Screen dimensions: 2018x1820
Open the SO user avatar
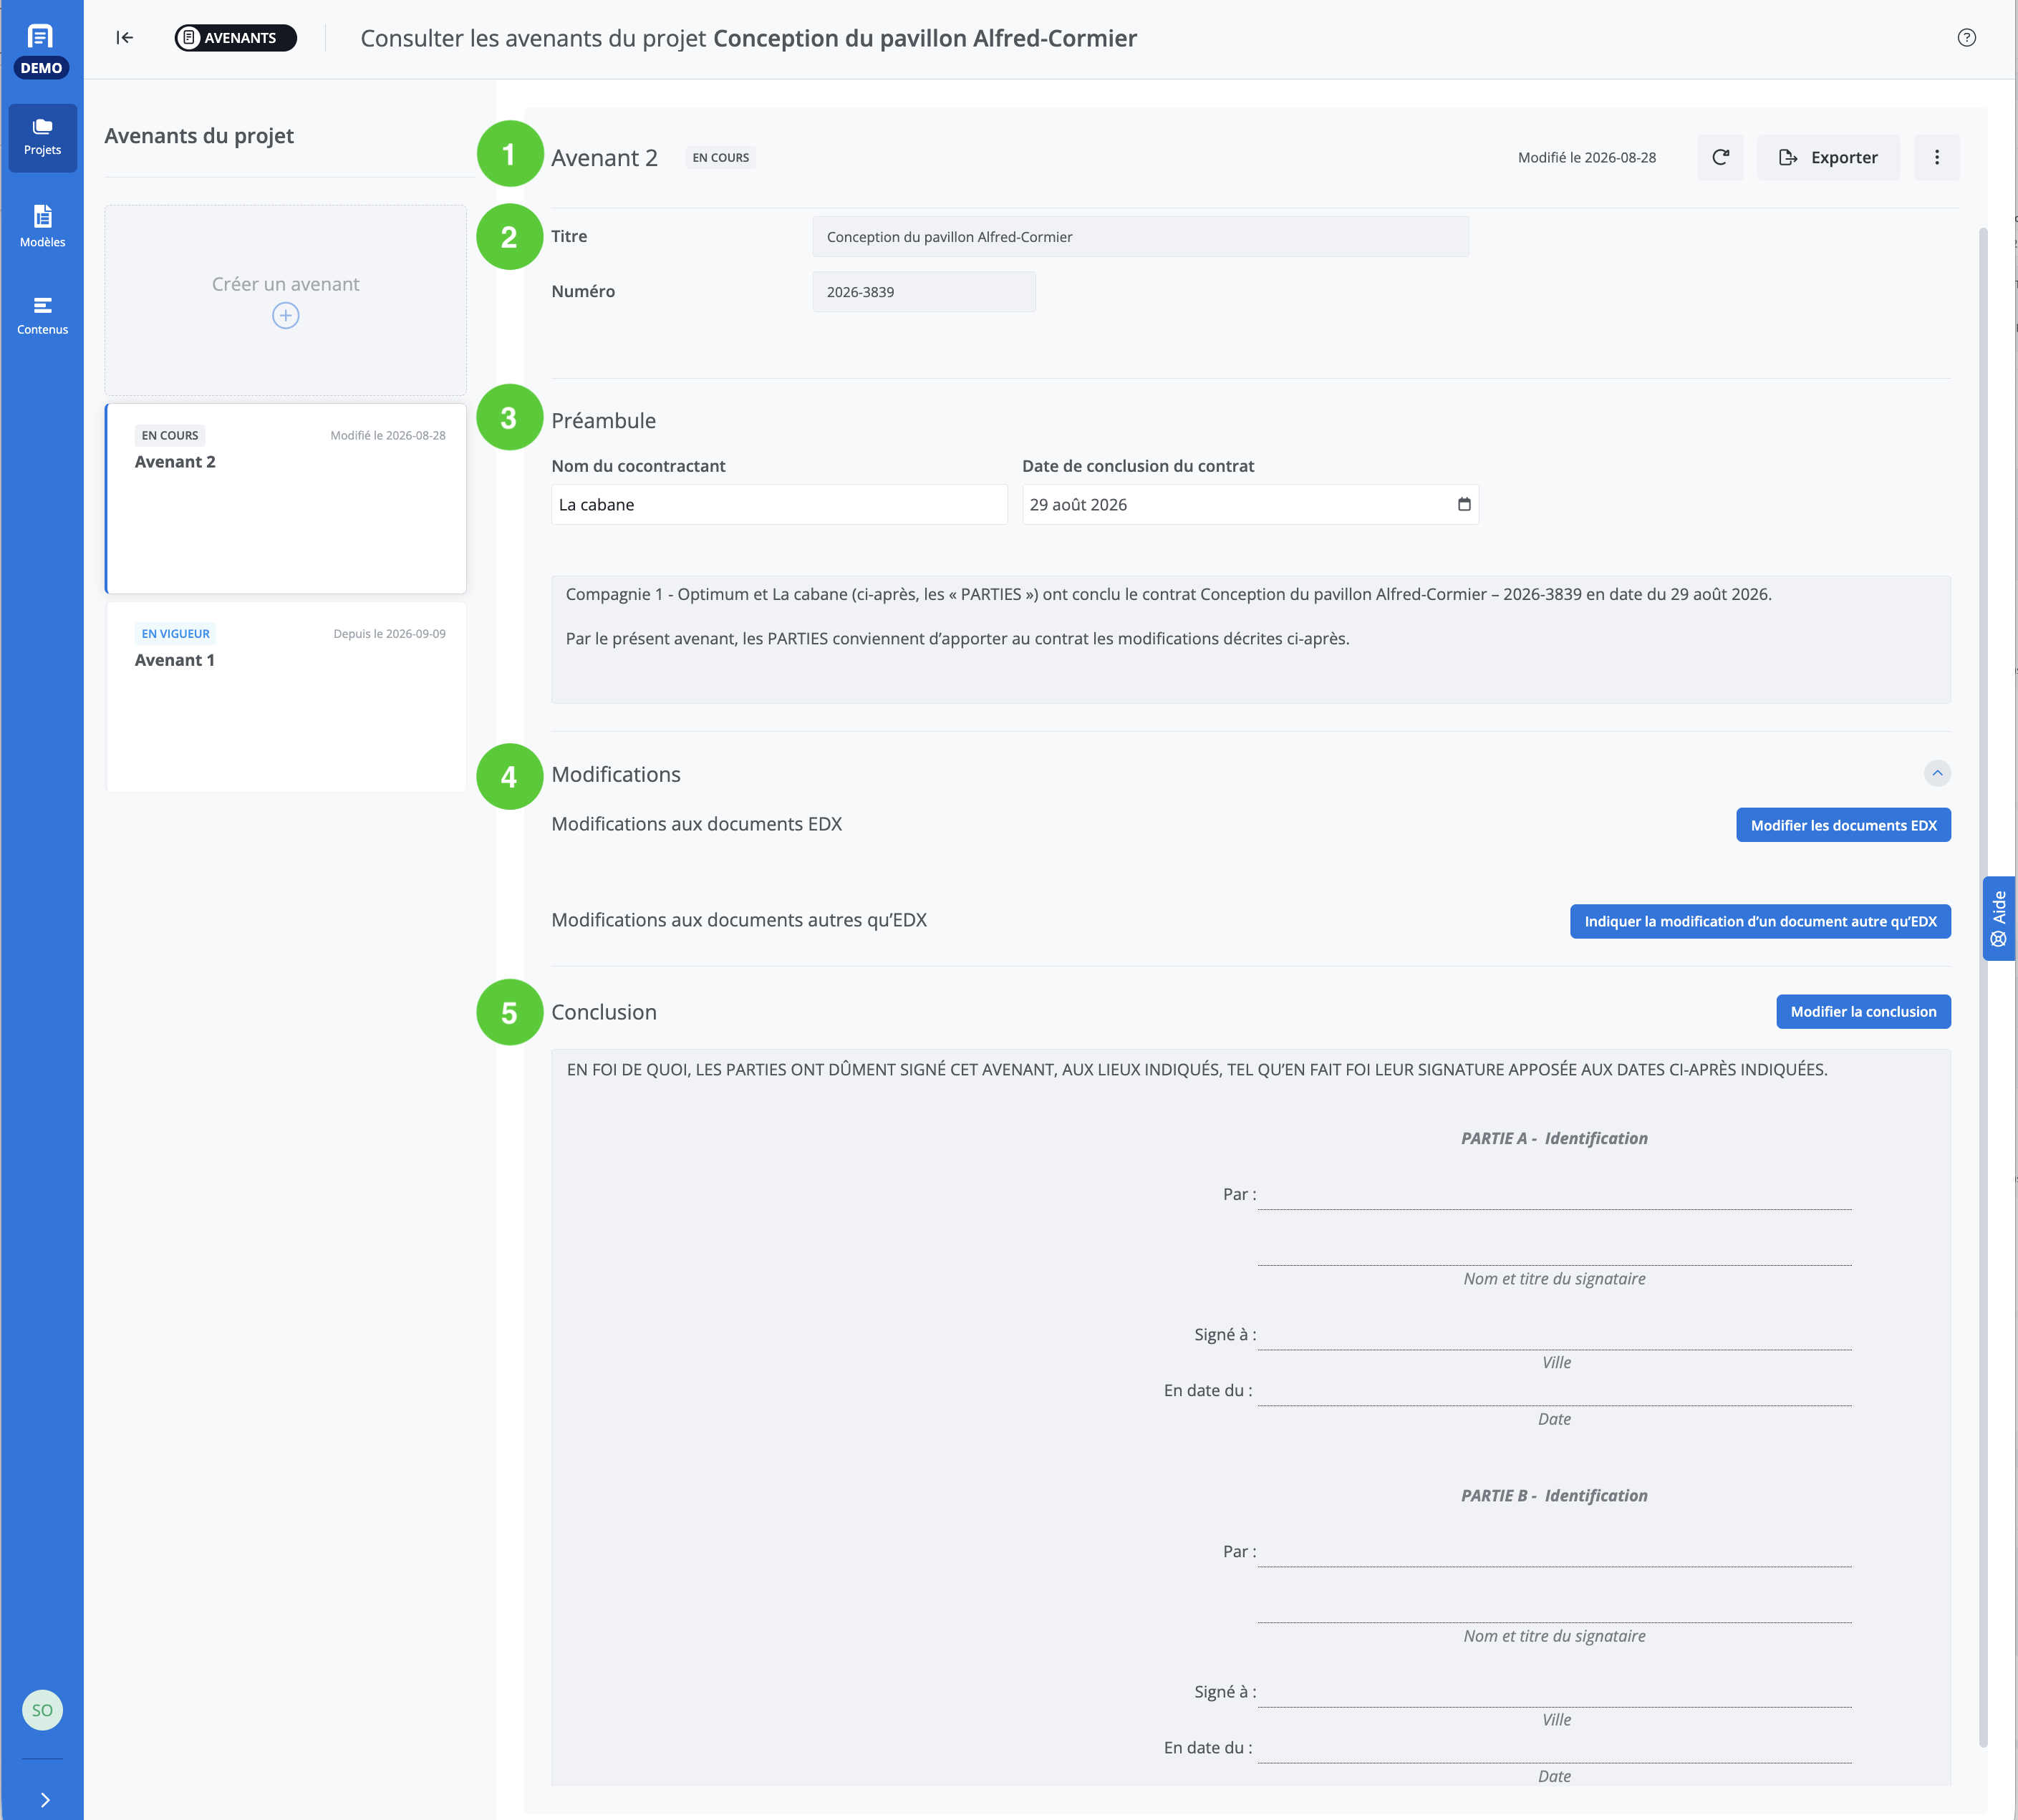(x=42, y=1710)
